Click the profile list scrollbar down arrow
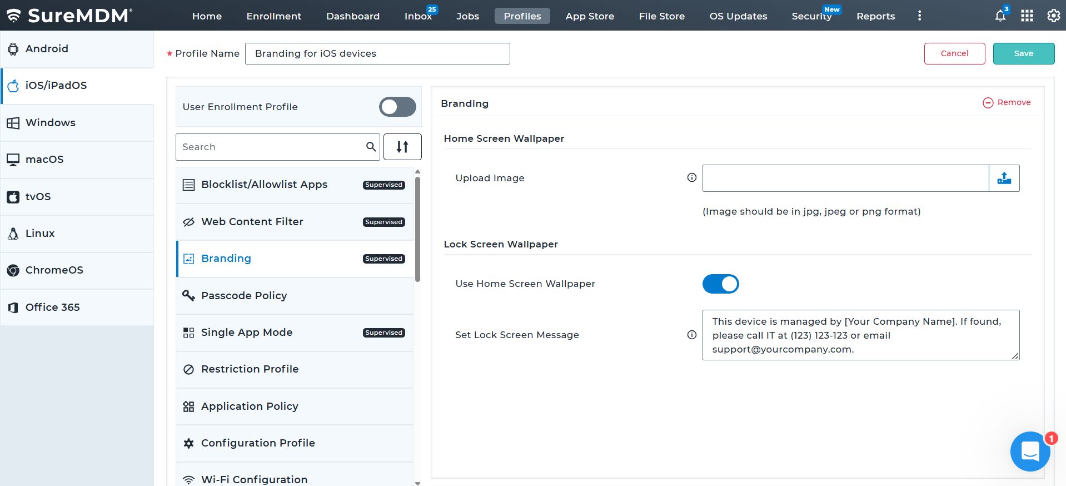1066x486 pixels. coord(417,483)
